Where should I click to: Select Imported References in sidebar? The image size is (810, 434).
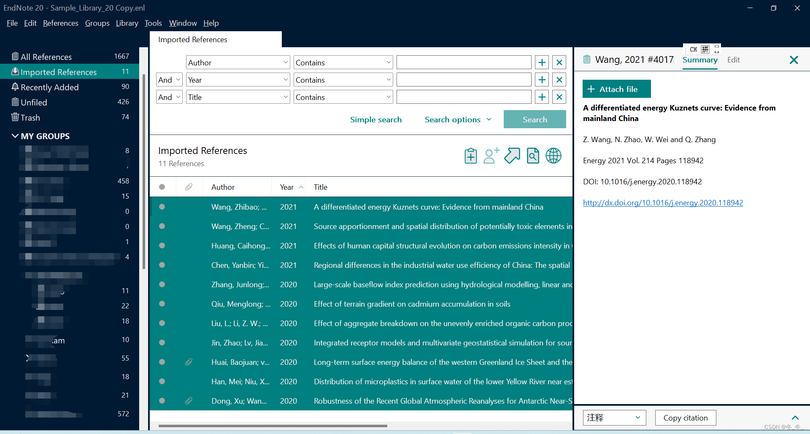coord(70,72)
